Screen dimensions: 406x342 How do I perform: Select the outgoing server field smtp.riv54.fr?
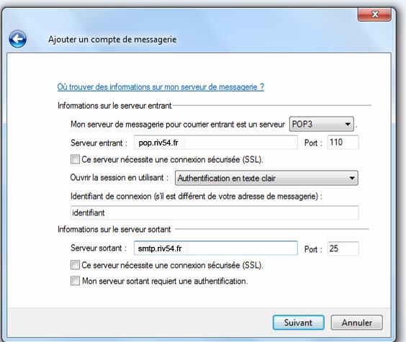(x=216, y=248)
